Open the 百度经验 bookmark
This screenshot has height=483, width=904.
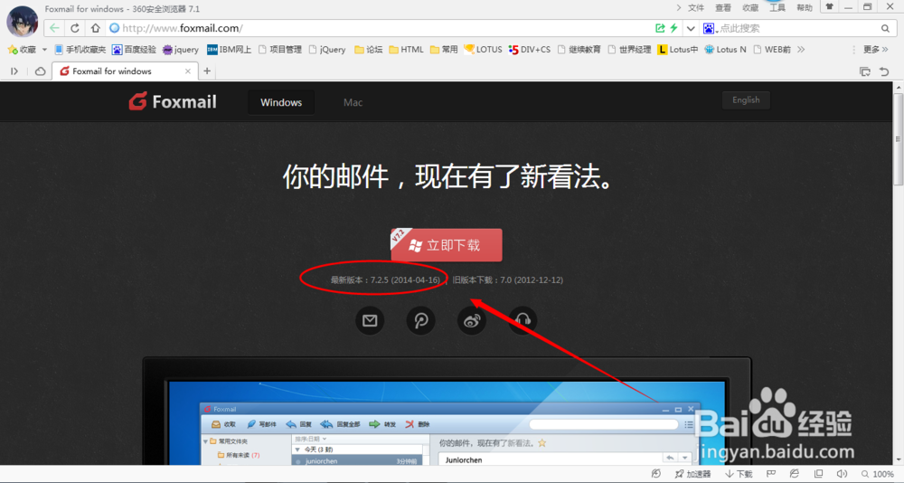click(134, 50)
